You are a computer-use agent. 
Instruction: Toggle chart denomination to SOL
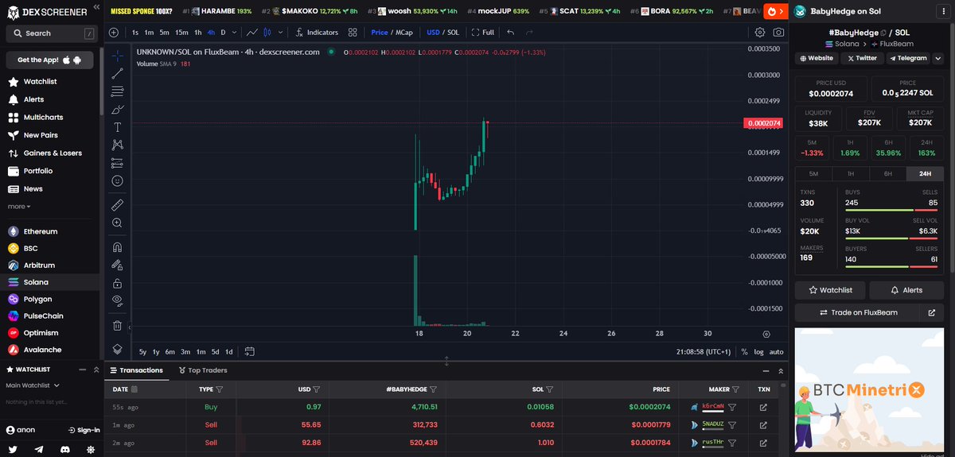453,33
